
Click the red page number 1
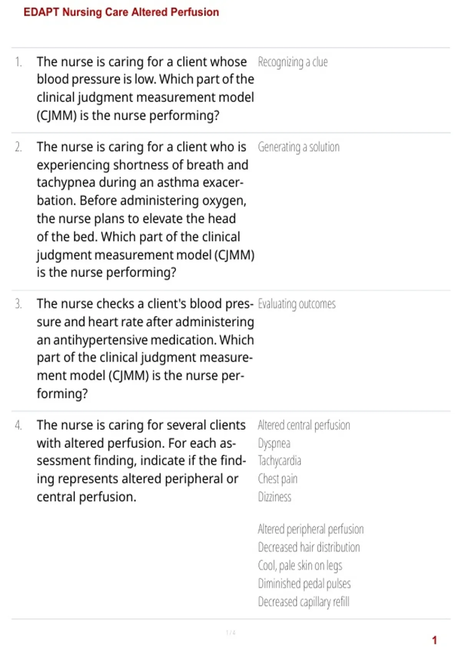tap(434, 640)
